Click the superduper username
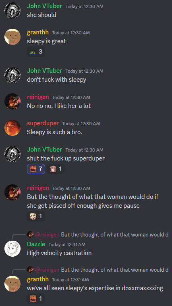The height and width of the screenshot is (306, 172). tap(43, 123)
